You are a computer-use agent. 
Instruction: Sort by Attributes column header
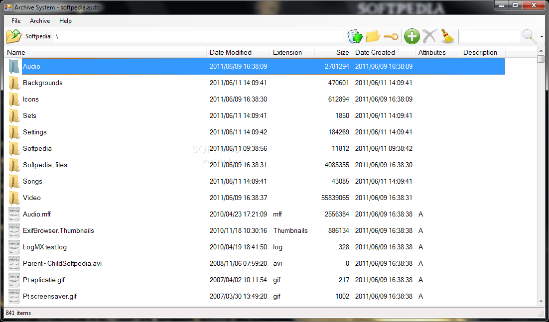click(437, 52)
